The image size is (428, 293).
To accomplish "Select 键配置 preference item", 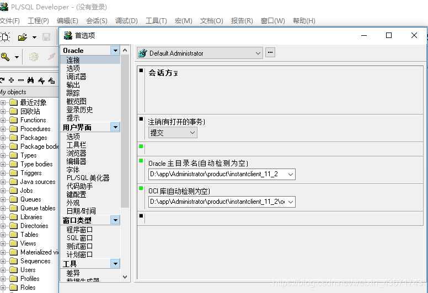I will [76, 194].
